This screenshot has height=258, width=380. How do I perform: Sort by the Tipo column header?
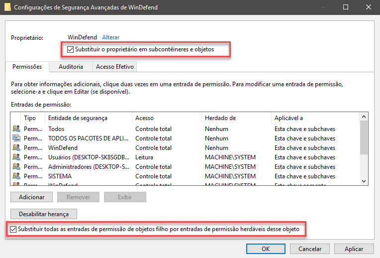(33, 118)
